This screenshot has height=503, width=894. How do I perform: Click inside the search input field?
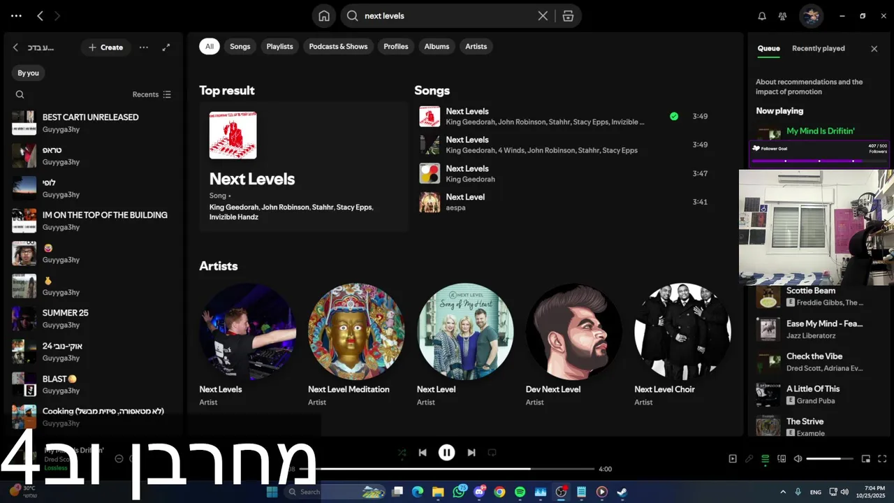447,16
